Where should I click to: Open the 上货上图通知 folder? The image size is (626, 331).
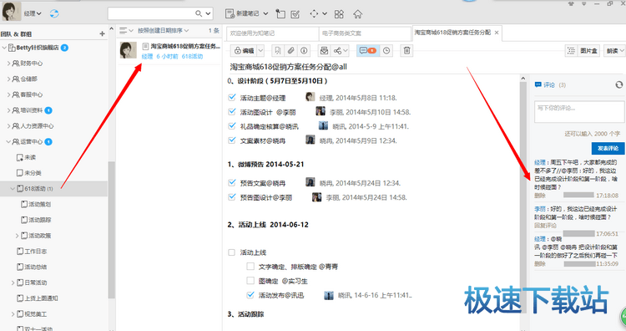pos(37,298)
